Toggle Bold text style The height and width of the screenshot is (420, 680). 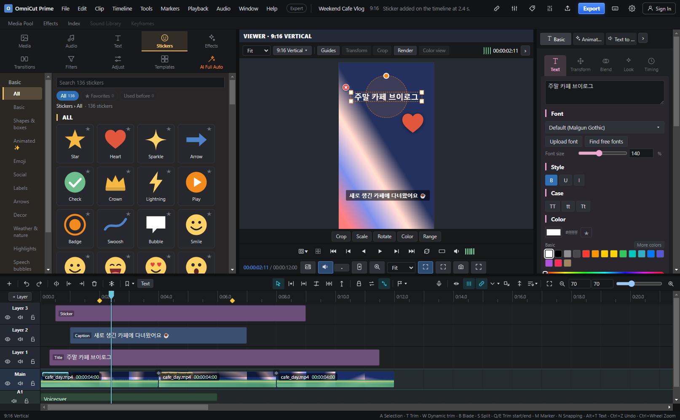coord(551,180)
